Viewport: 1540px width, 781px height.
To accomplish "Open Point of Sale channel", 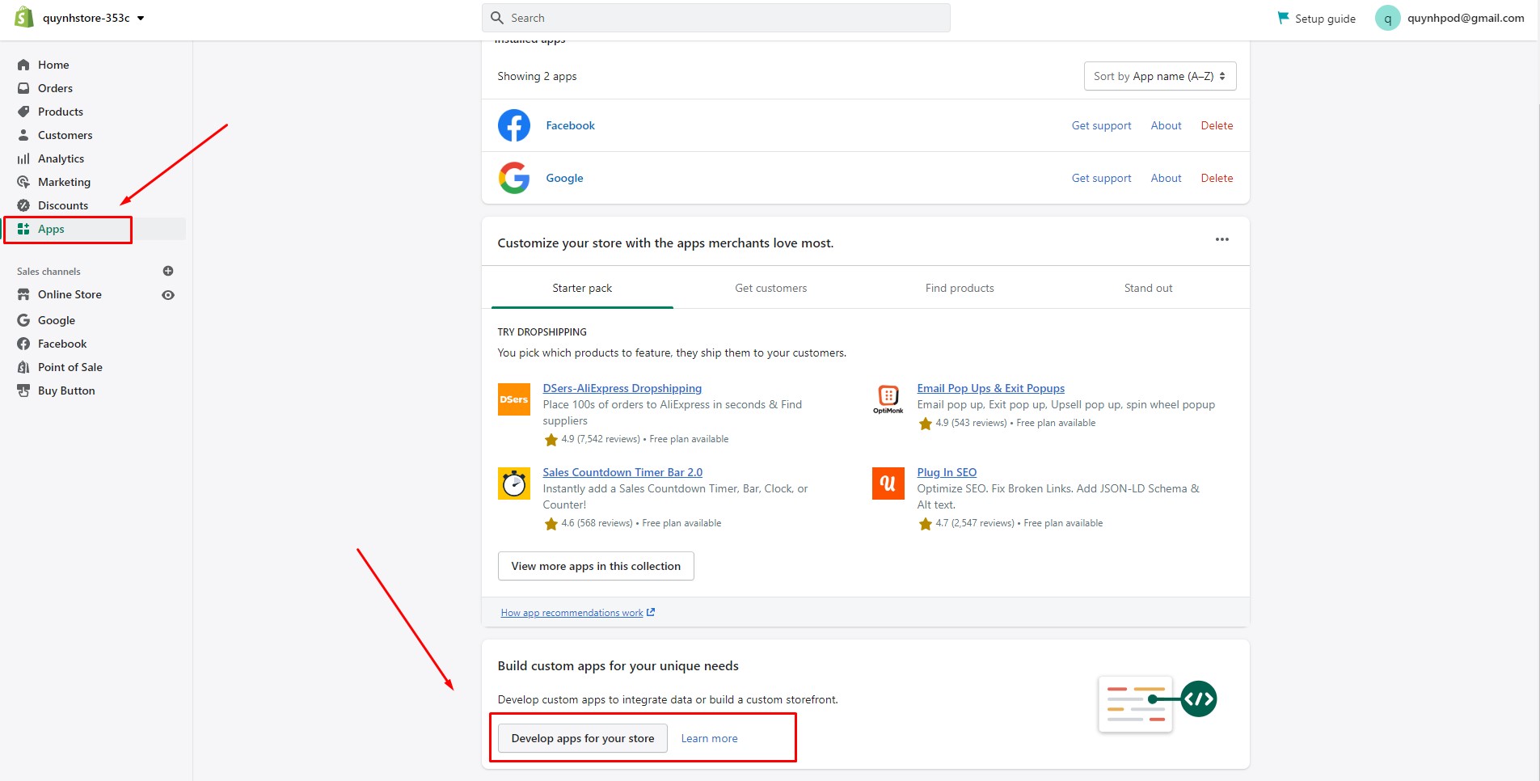I will click(70, 367).
